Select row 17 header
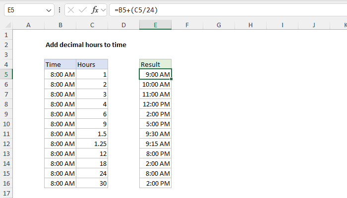 tap(6, 194)
